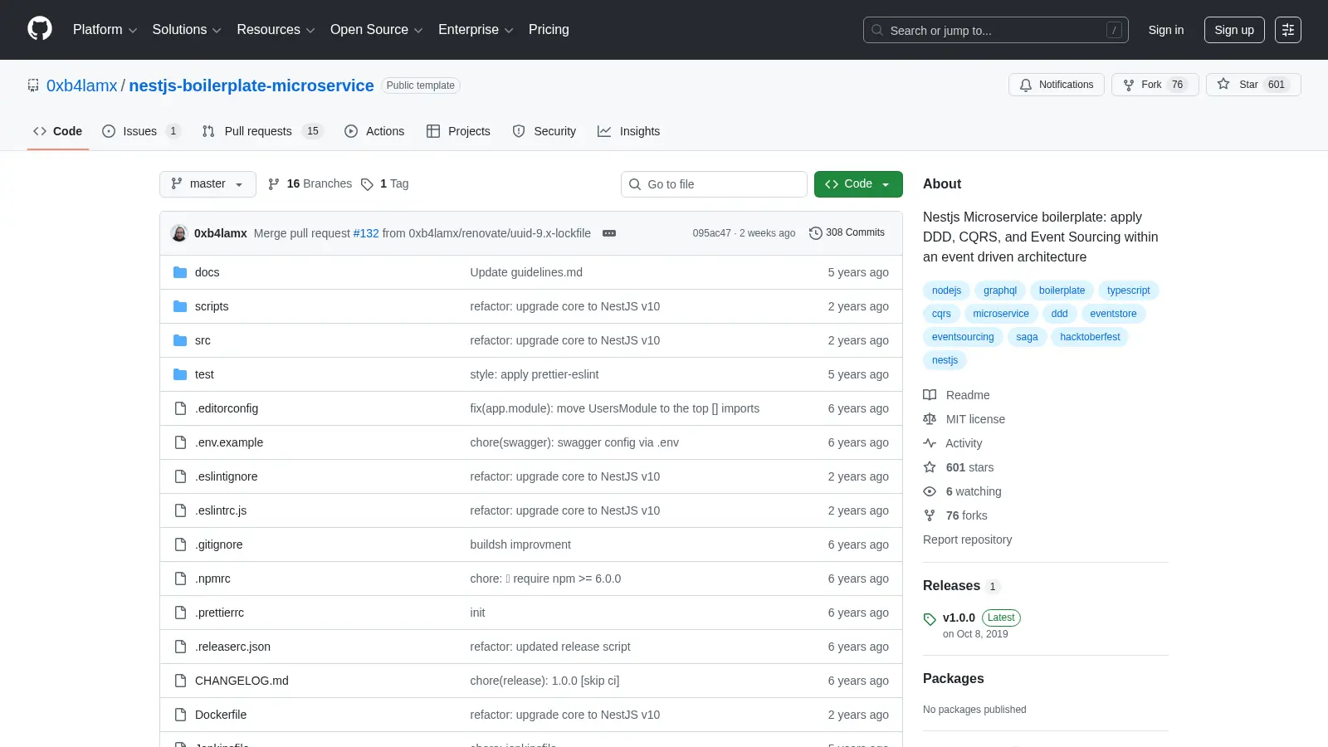Screen dimensions: 1328x747
Task: Click the stars icon in About
Action: click(x=930, y=467)
